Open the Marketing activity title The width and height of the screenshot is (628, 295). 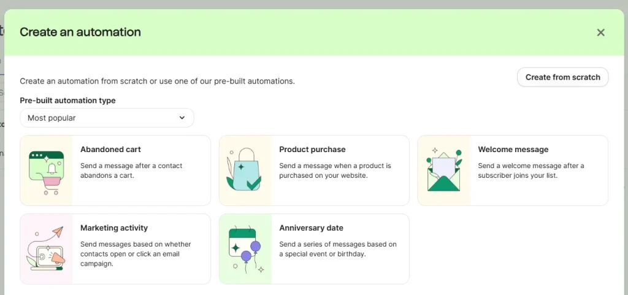coord(114,228)
